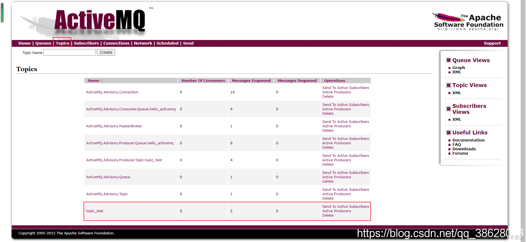The image size is (526, 242).
Task: Open Queue Views Graph link
Action: pyautogui.click(x=459, y=68)
